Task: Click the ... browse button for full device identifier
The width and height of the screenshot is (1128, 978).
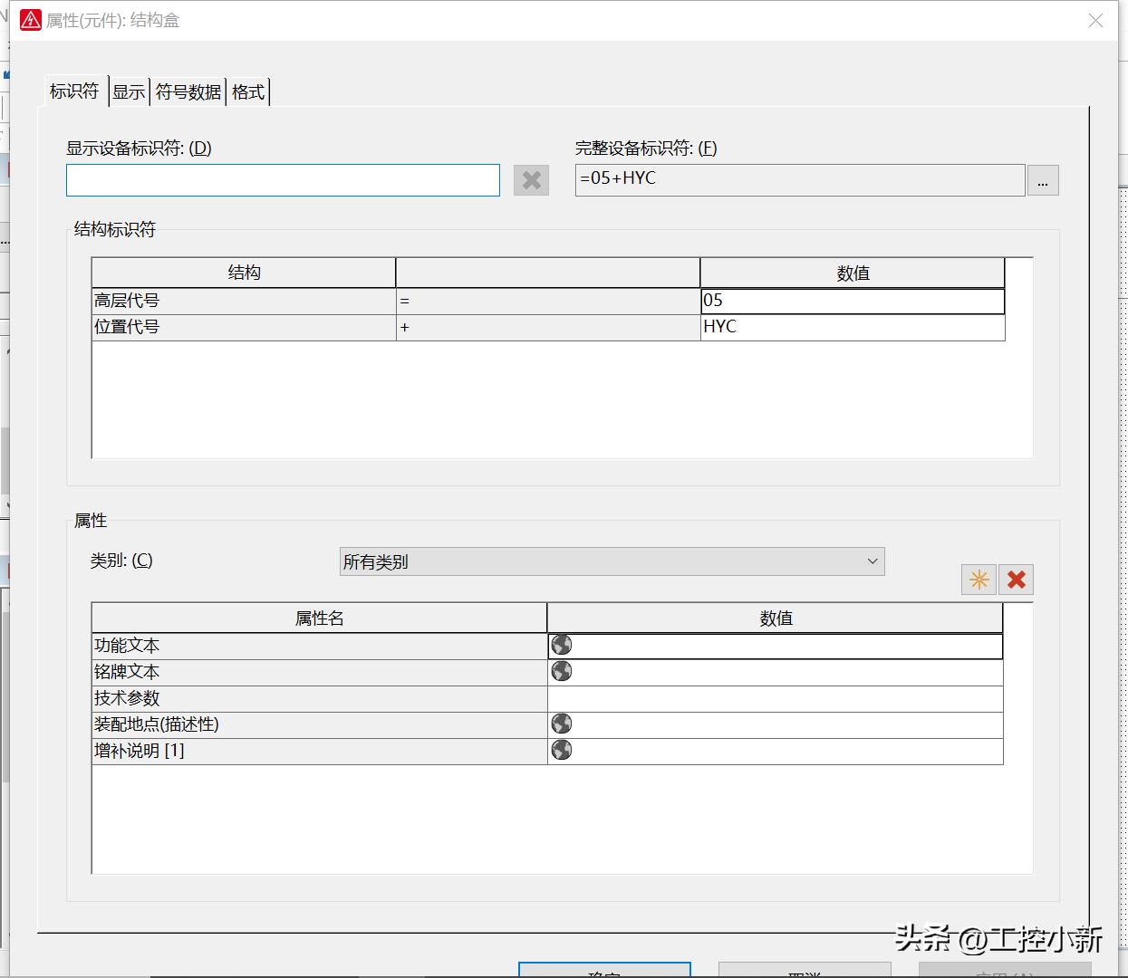Action: click(x=1042, y=180)
